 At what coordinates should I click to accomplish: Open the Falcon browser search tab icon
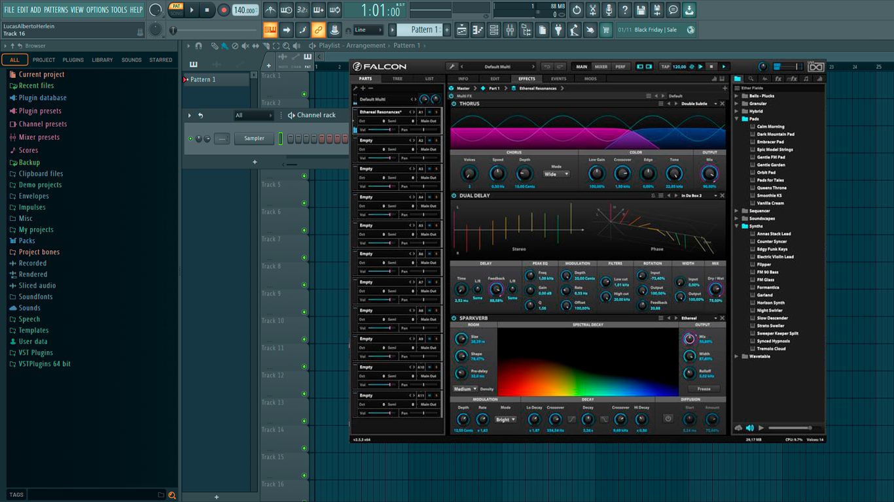[751, 78]
